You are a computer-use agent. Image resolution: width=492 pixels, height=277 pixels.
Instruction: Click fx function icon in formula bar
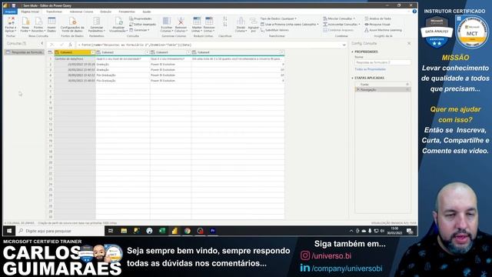pyautogui.click(x=70, y=45)
